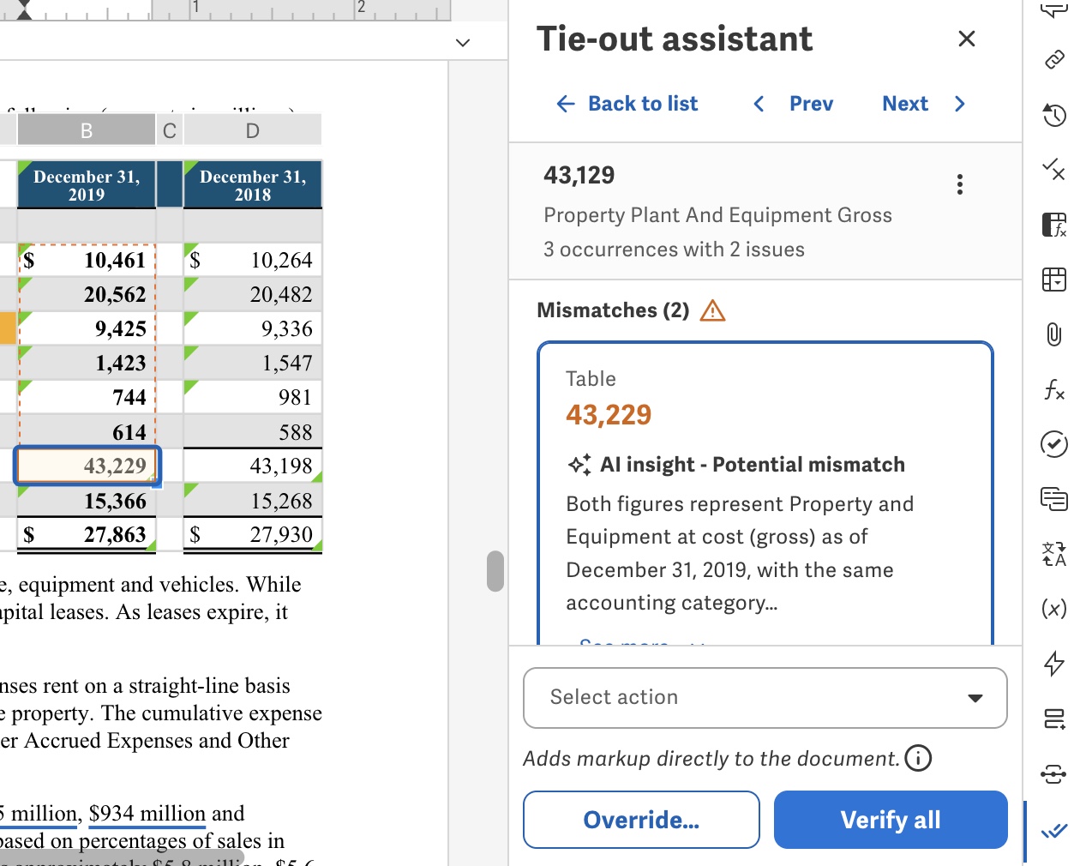Select column D header

coord(253,130)
